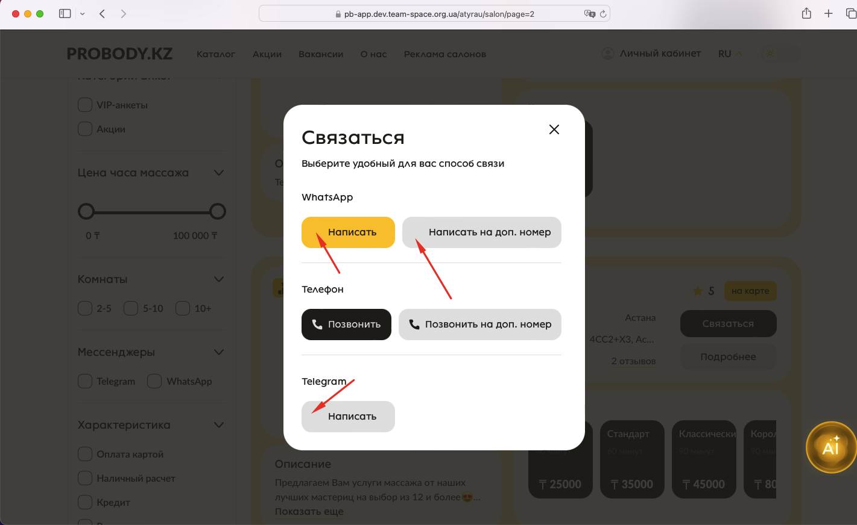The height and width of the screenshot is (525, 857).
Task: Close the Связаться dialog with X
Action: point(554,129)
